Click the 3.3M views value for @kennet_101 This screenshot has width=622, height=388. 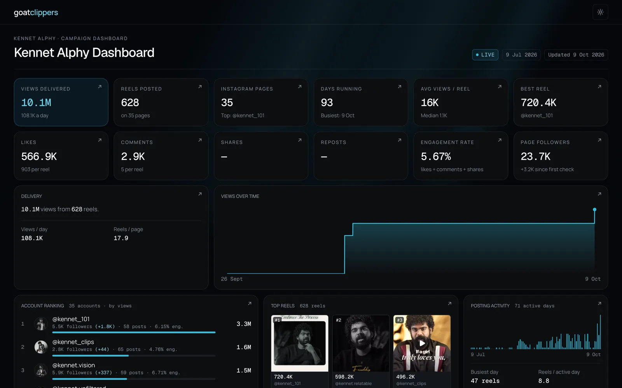pos(244,324)
